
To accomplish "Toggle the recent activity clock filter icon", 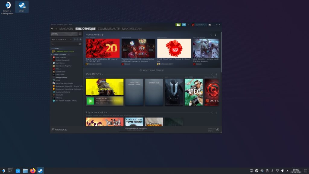I will pos(78,39).
